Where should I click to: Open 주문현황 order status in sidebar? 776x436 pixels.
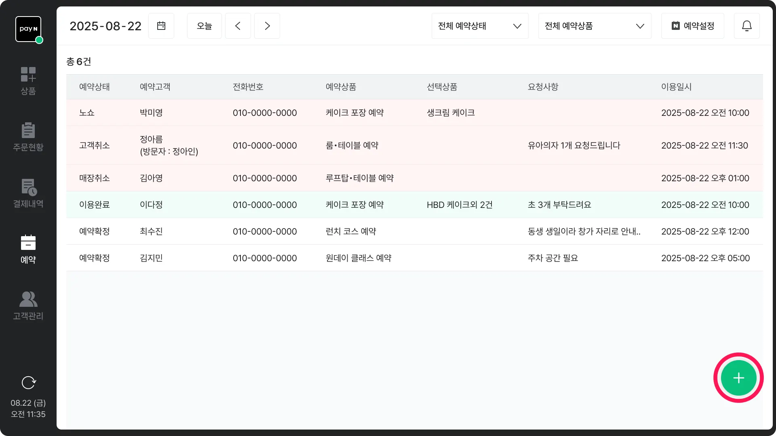(x=28, y=137)
